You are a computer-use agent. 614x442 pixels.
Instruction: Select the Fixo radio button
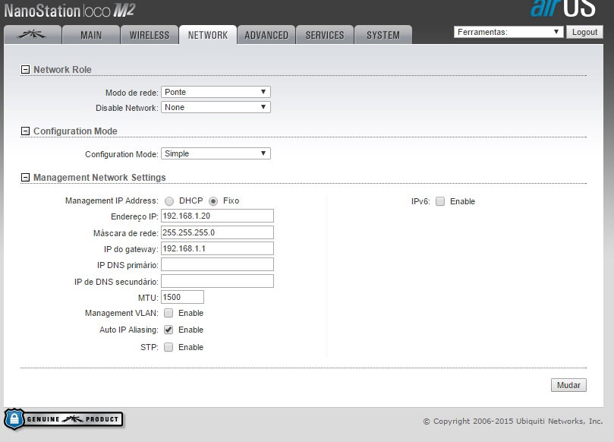pyautogui.click(x=213, y=201)
